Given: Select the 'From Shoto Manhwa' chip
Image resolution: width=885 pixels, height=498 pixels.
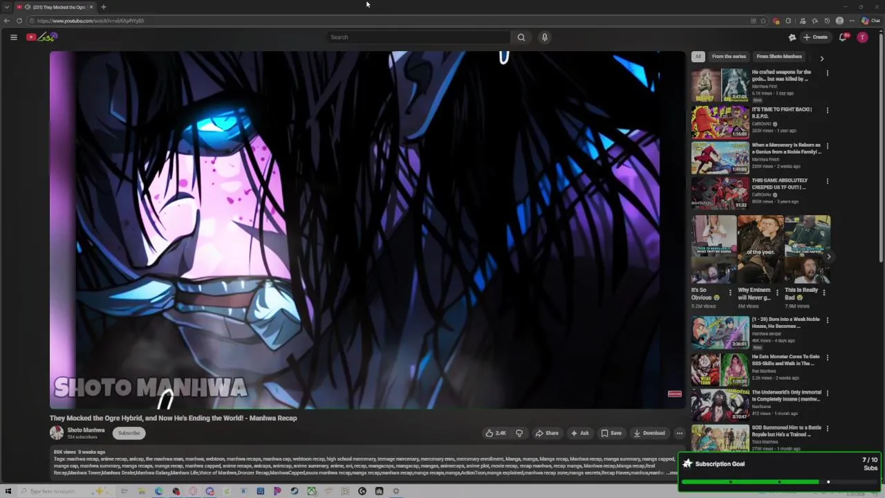Looking at the screenshot, I should (779, 57).
